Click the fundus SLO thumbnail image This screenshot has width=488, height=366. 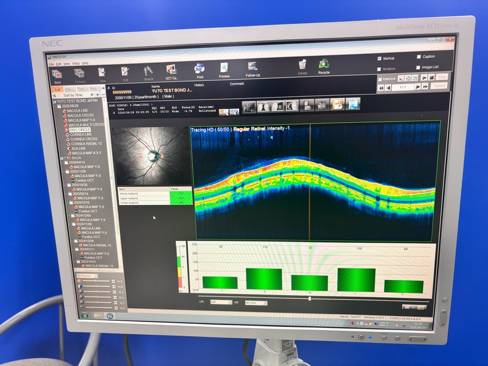pos(151,156)
